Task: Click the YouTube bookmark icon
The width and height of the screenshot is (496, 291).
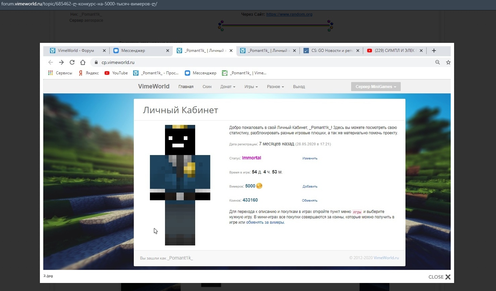Action: click(107, 73)
